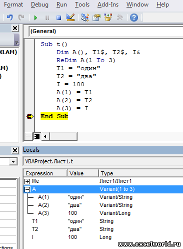Click the yellow execution arrow in margin
Screen dimensions: 183x249
30,116
